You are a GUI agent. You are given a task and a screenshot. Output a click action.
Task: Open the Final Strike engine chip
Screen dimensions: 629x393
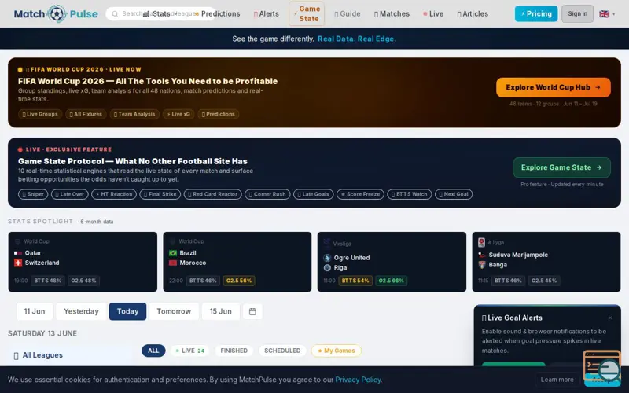160,194
